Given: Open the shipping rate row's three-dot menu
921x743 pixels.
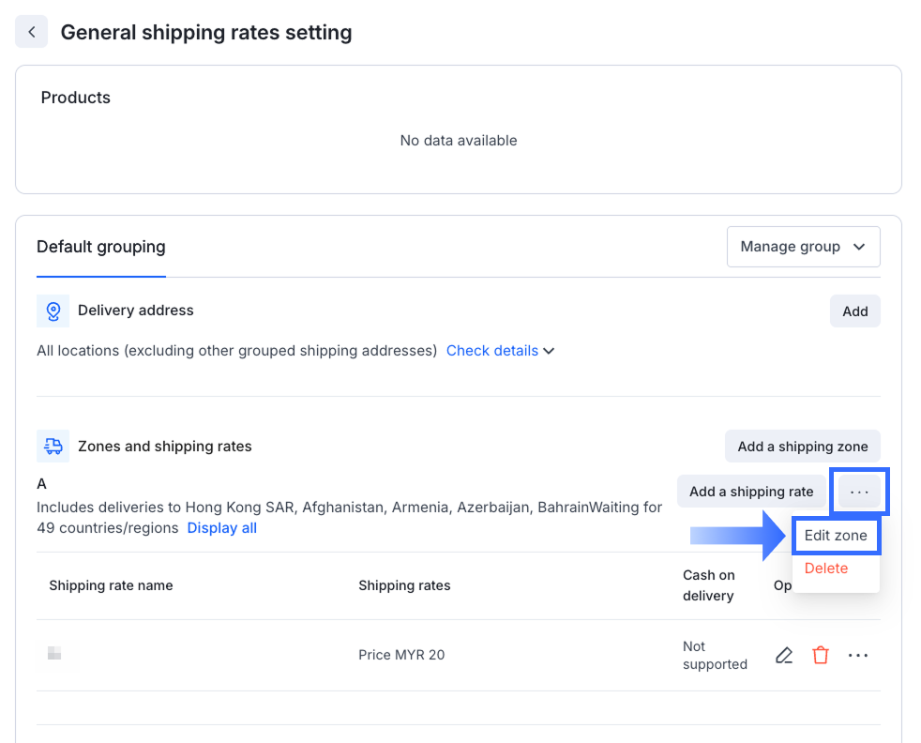Looking at the screenshot, I should [858, 656].
